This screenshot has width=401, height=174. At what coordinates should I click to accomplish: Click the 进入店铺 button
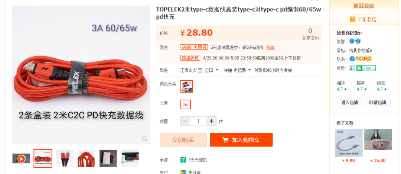coord(350,102)
